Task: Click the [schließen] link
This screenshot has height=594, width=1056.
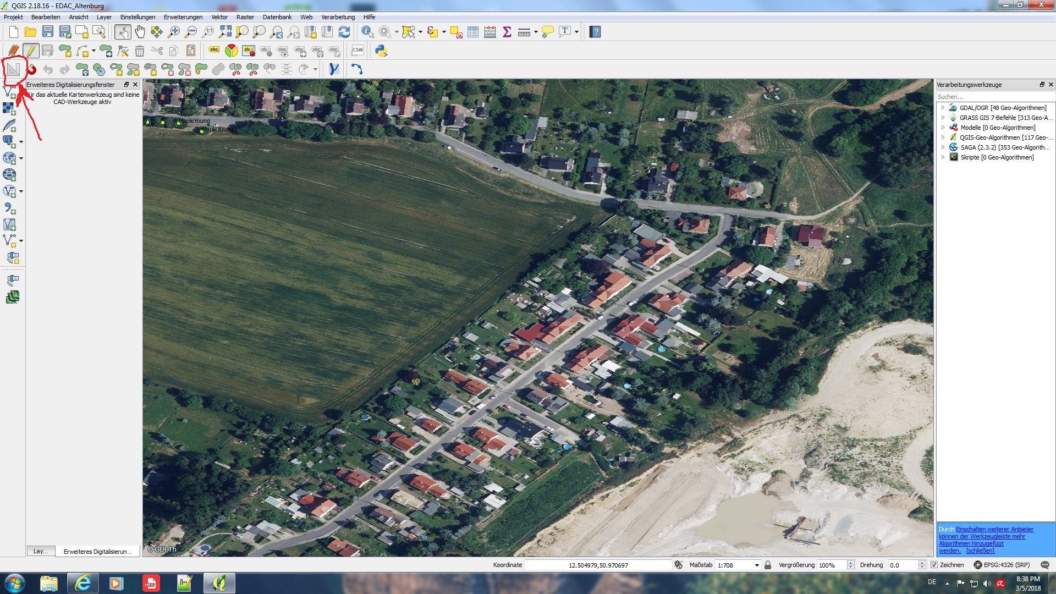Action: coord(980,551)
